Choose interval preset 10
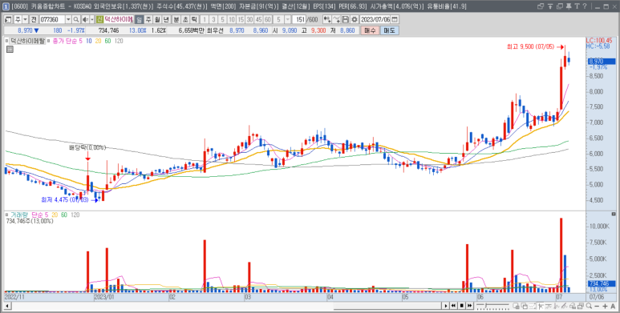Screen dimensions: 620x313 tap(232, 19)
